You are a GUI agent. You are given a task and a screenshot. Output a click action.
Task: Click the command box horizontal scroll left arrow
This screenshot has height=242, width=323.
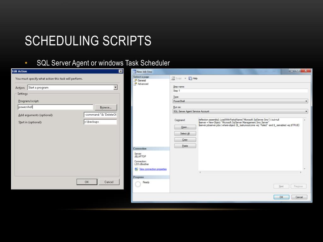click(x=200, y=172)
